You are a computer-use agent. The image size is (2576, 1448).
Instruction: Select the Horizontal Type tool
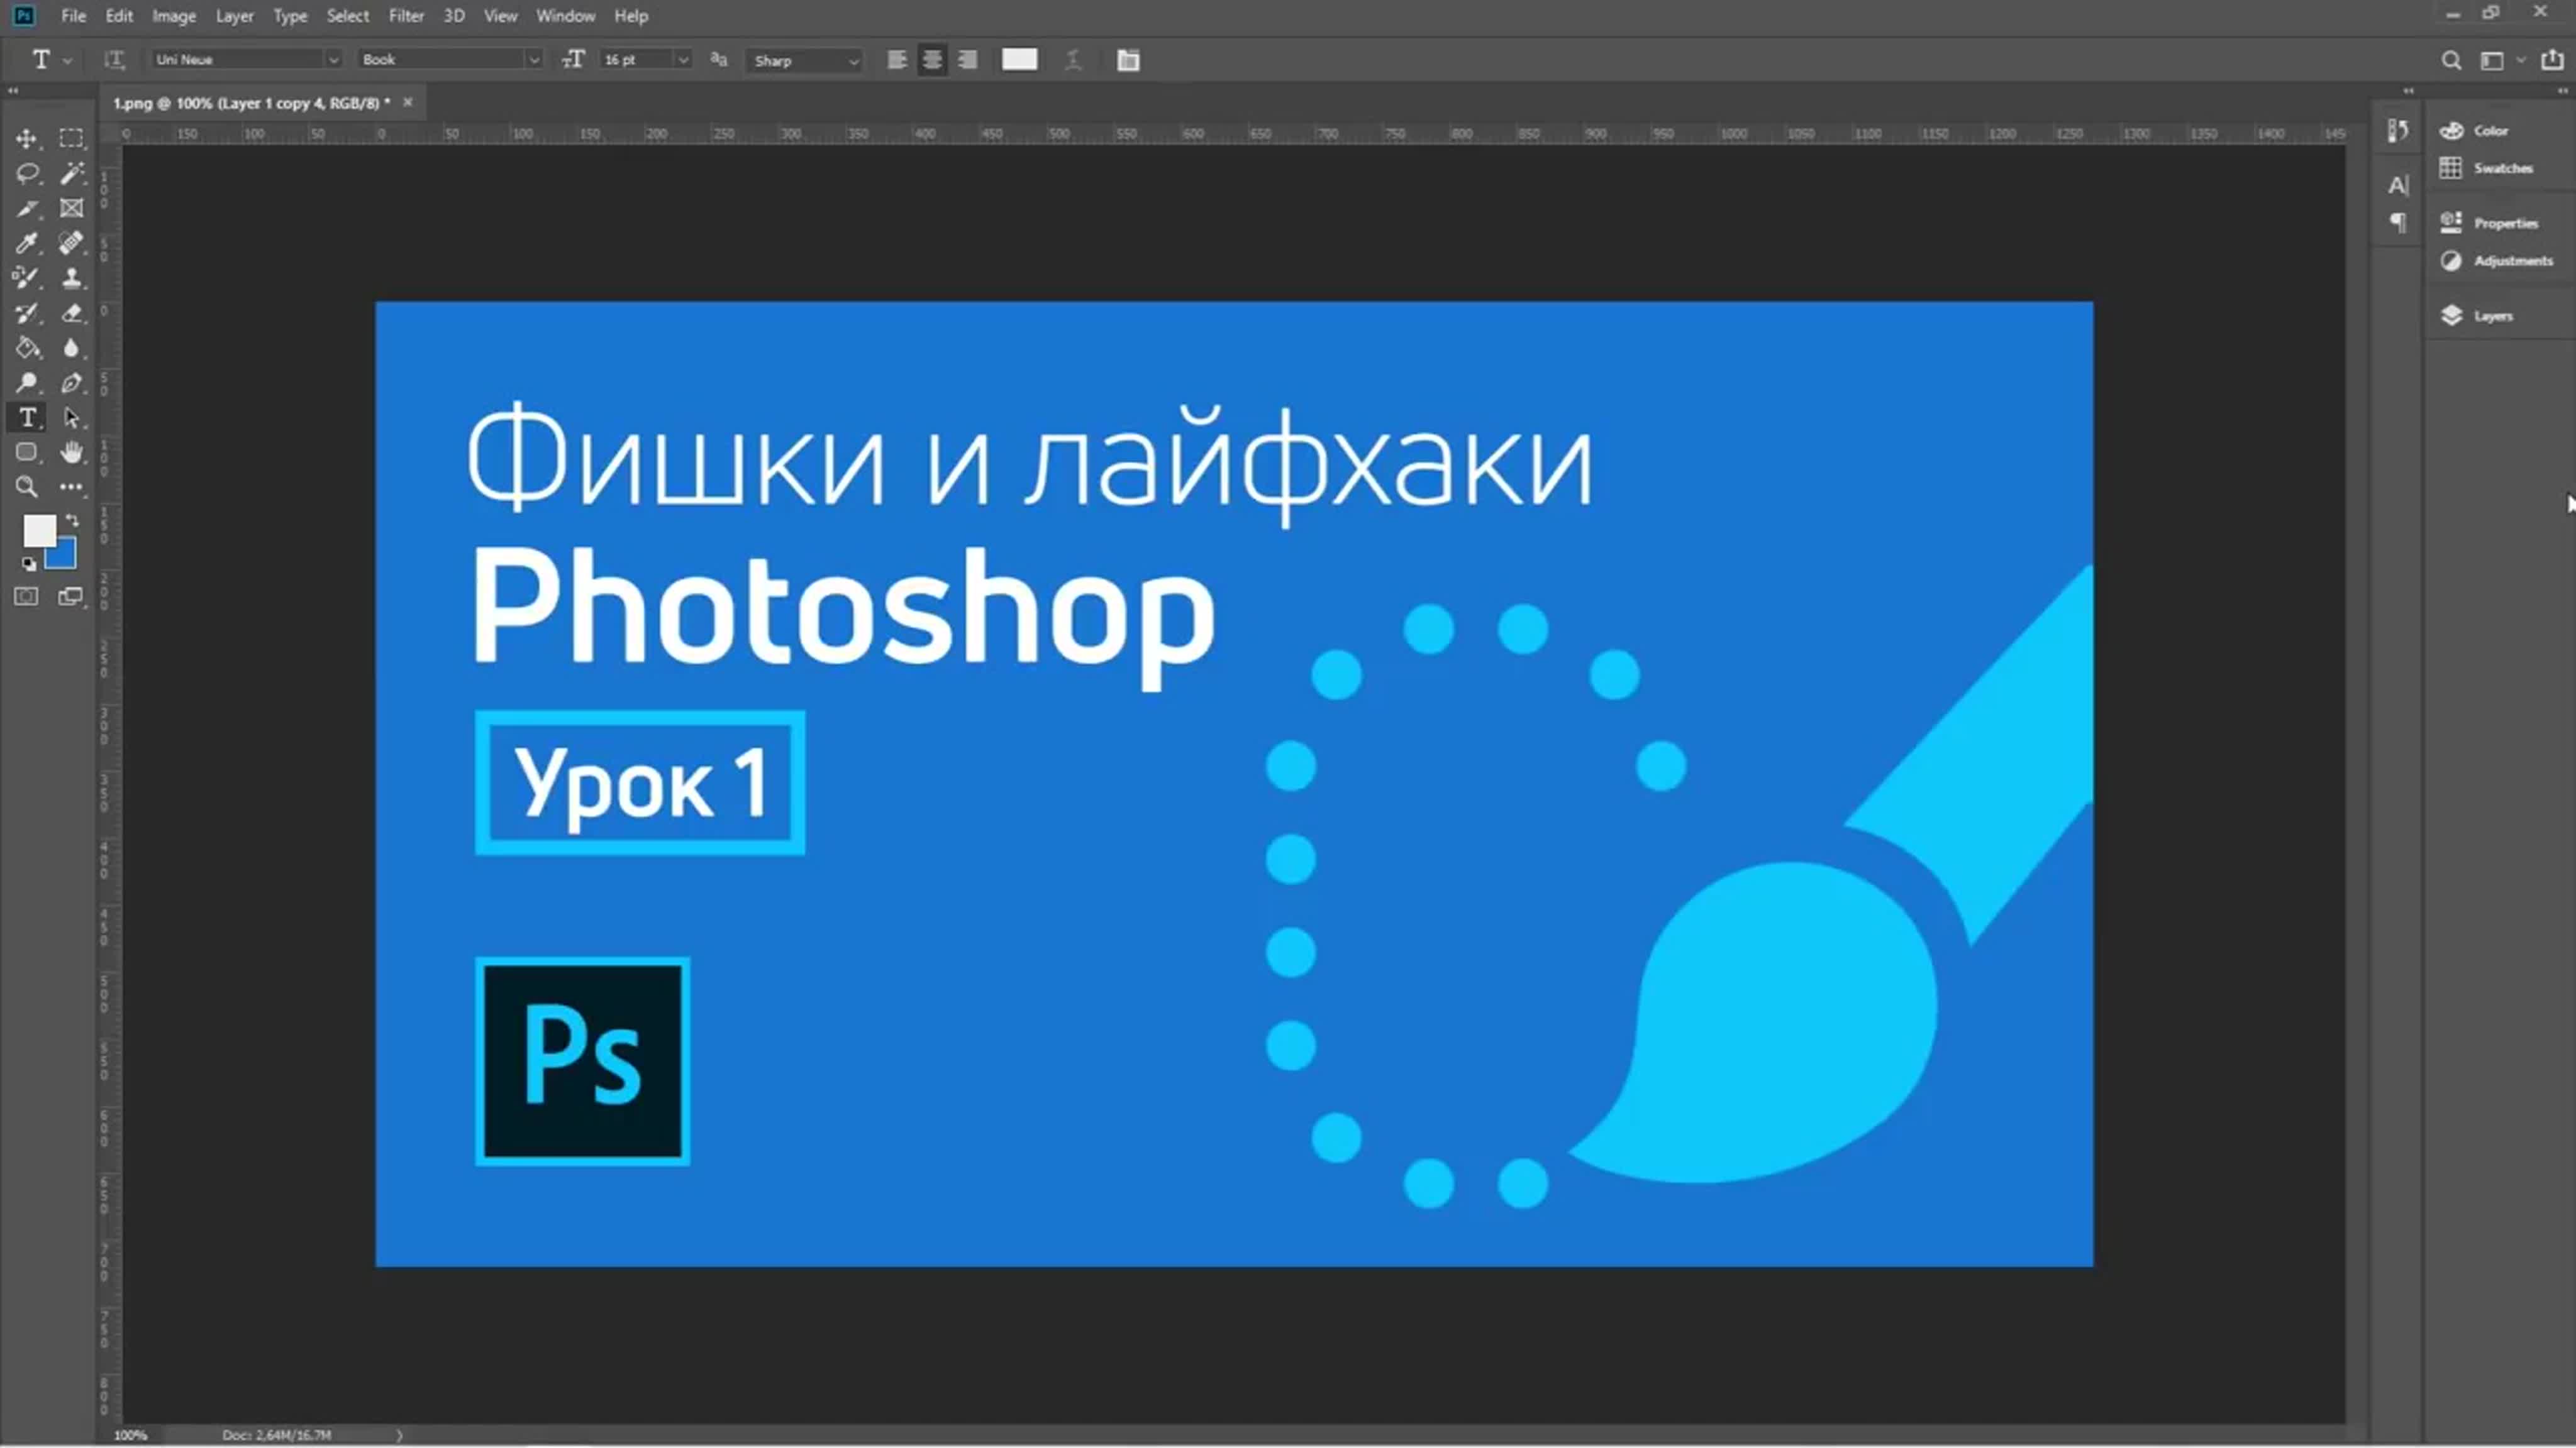[x=27, y=418]
